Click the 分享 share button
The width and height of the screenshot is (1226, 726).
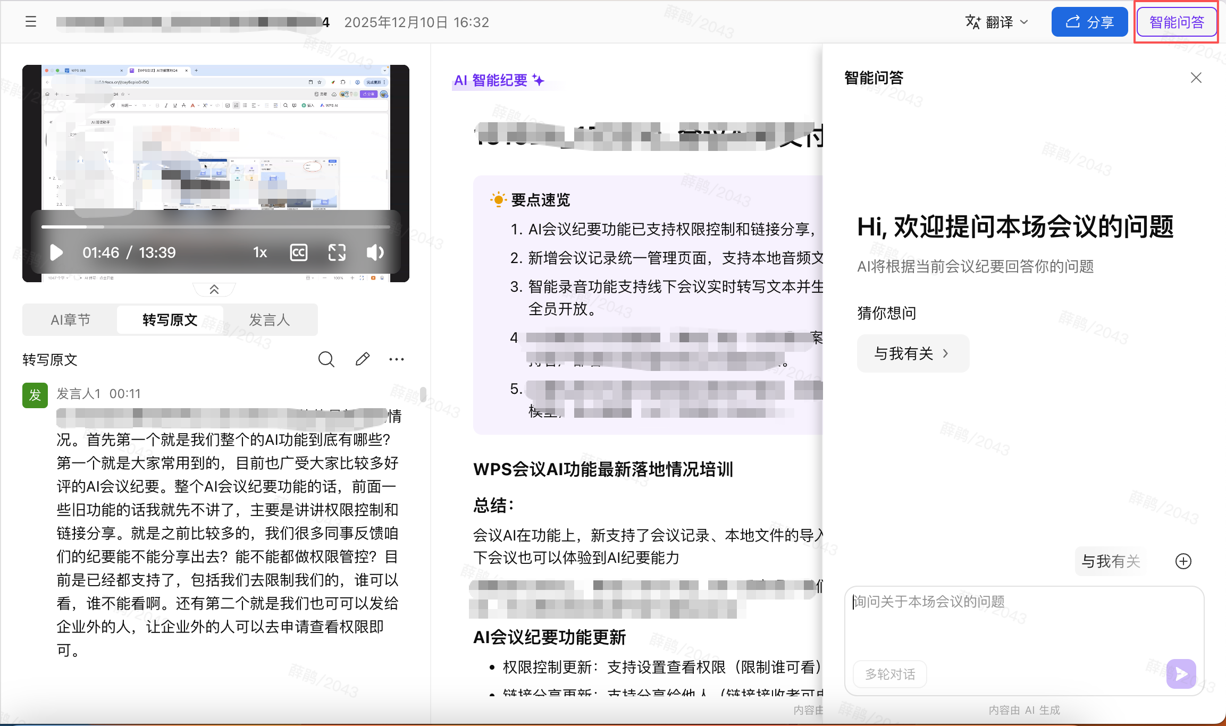coord(1090,22)
